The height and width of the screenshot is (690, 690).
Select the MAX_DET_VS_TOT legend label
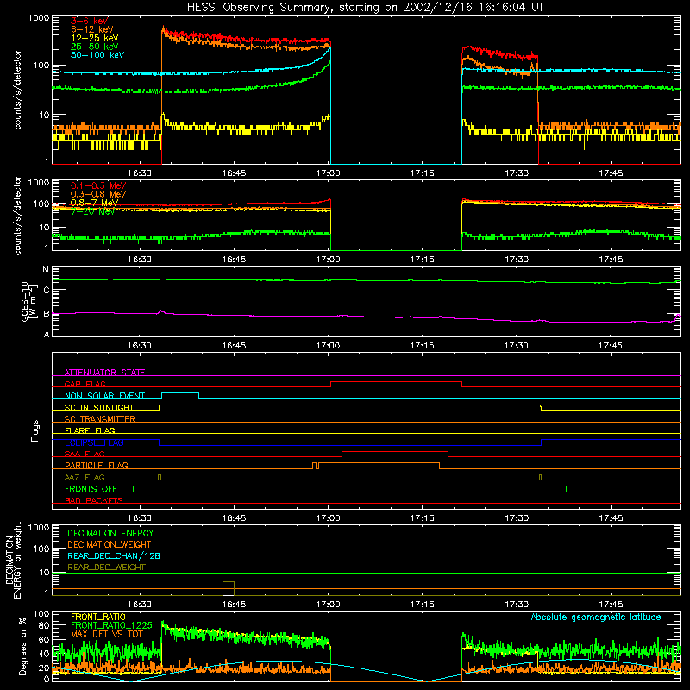point(107,634)
